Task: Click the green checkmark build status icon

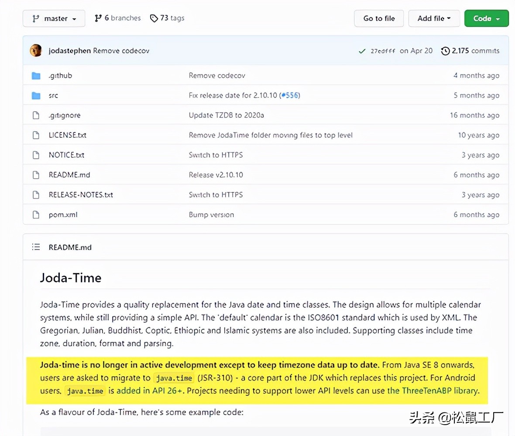Action: click(x=362, y=51)
